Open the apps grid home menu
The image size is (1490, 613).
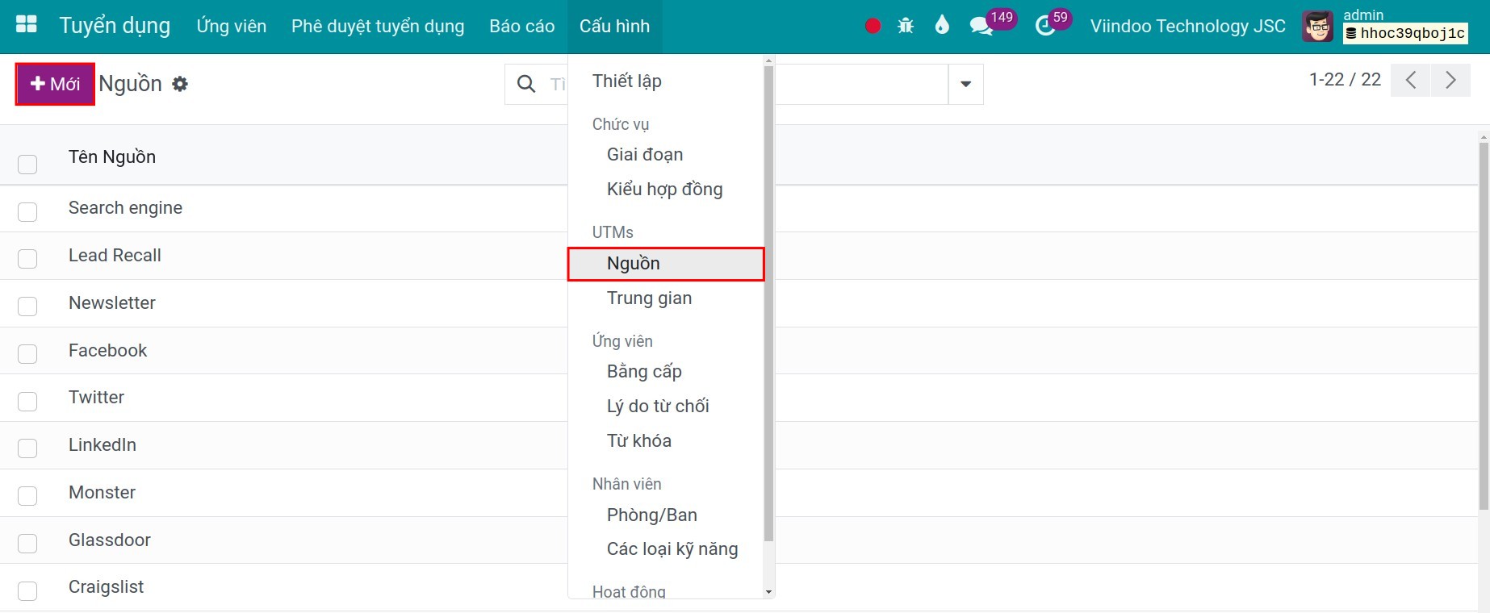pos(27,25)
